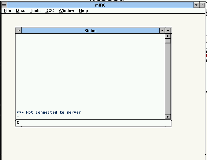
Task: Click the Status scrollbar down arrow
Action: click(x=168, y=117)
